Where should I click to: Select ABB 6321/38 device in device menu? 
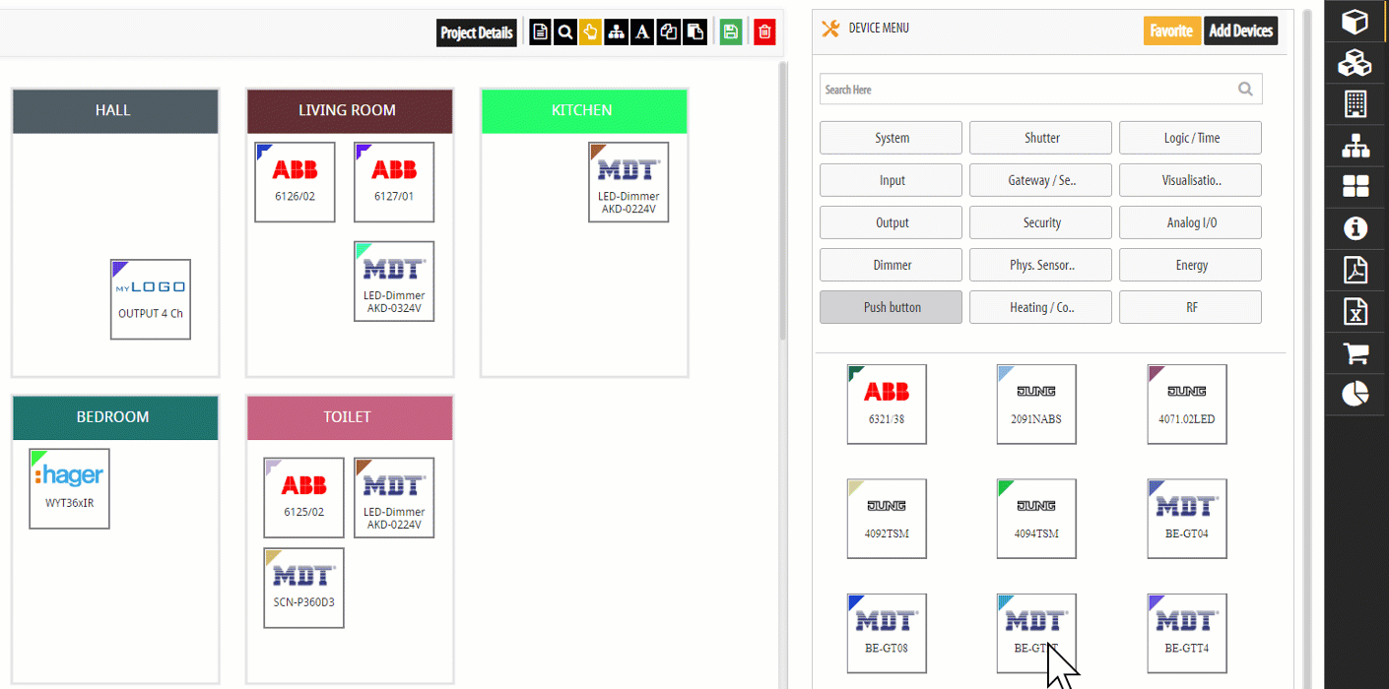pos(887,405)
